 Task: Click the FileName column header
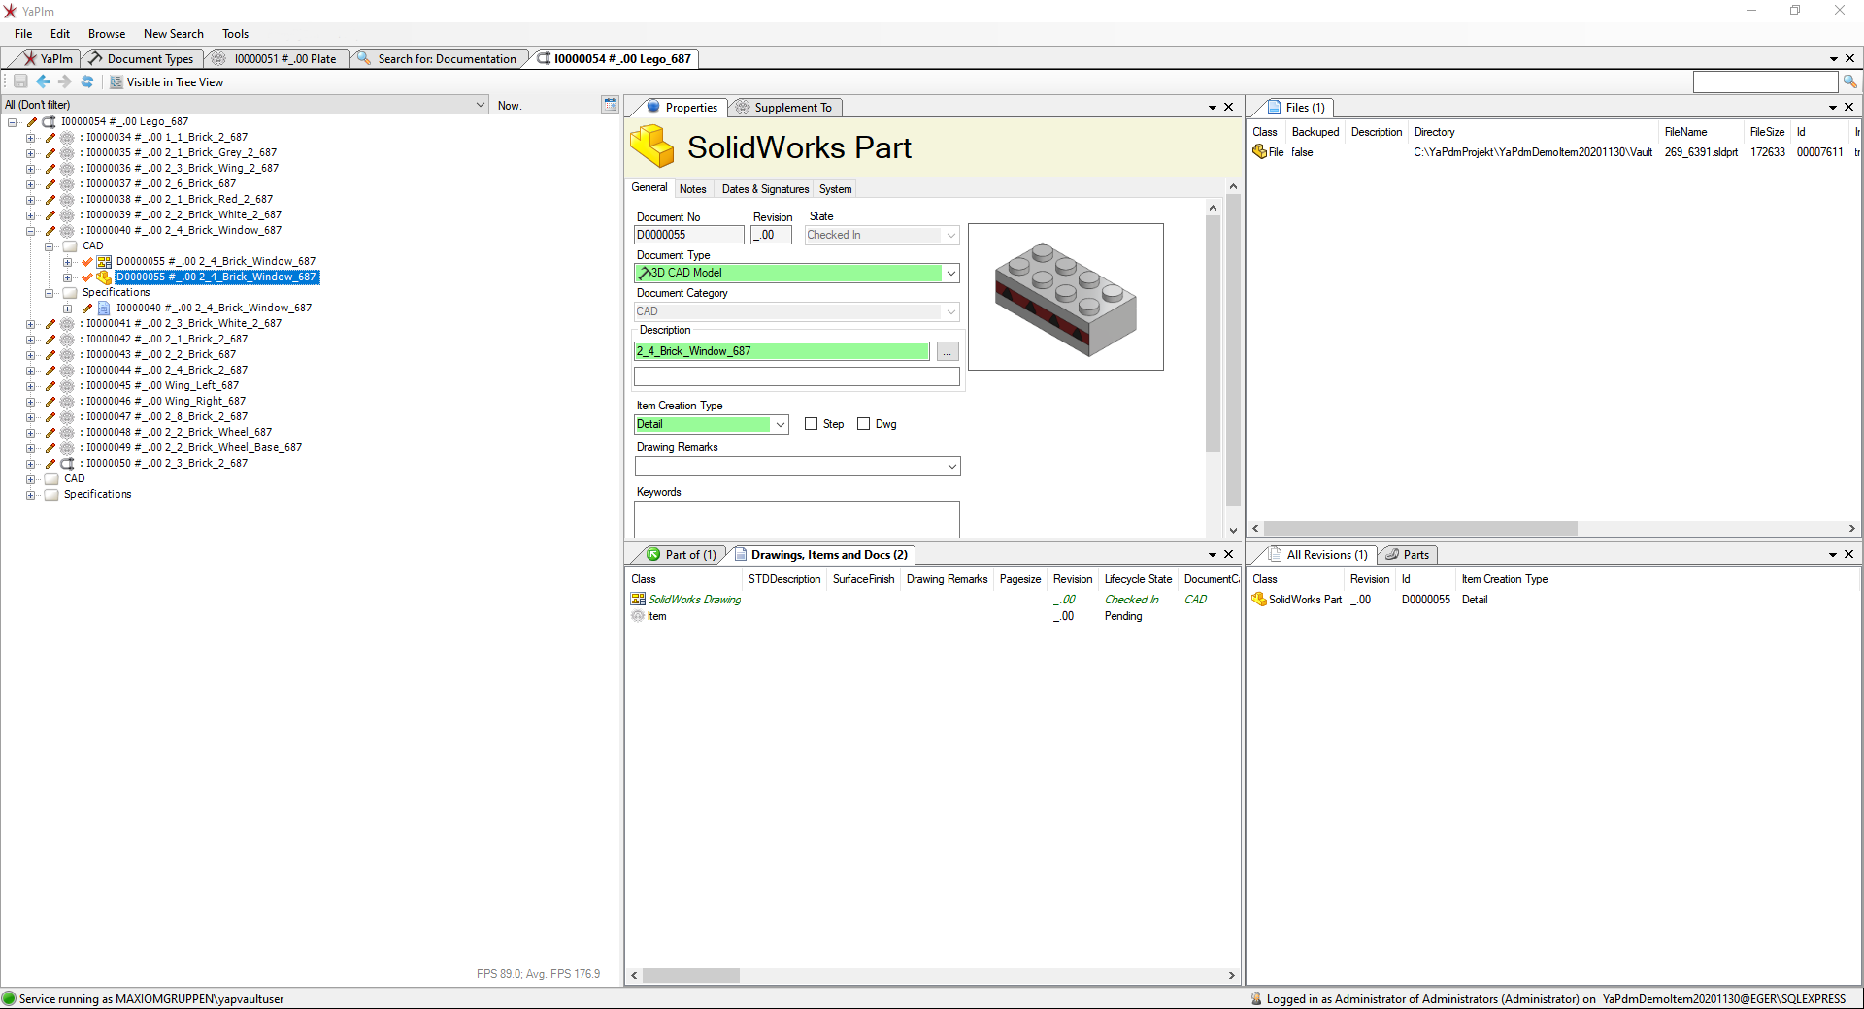tap(1685, 132)
